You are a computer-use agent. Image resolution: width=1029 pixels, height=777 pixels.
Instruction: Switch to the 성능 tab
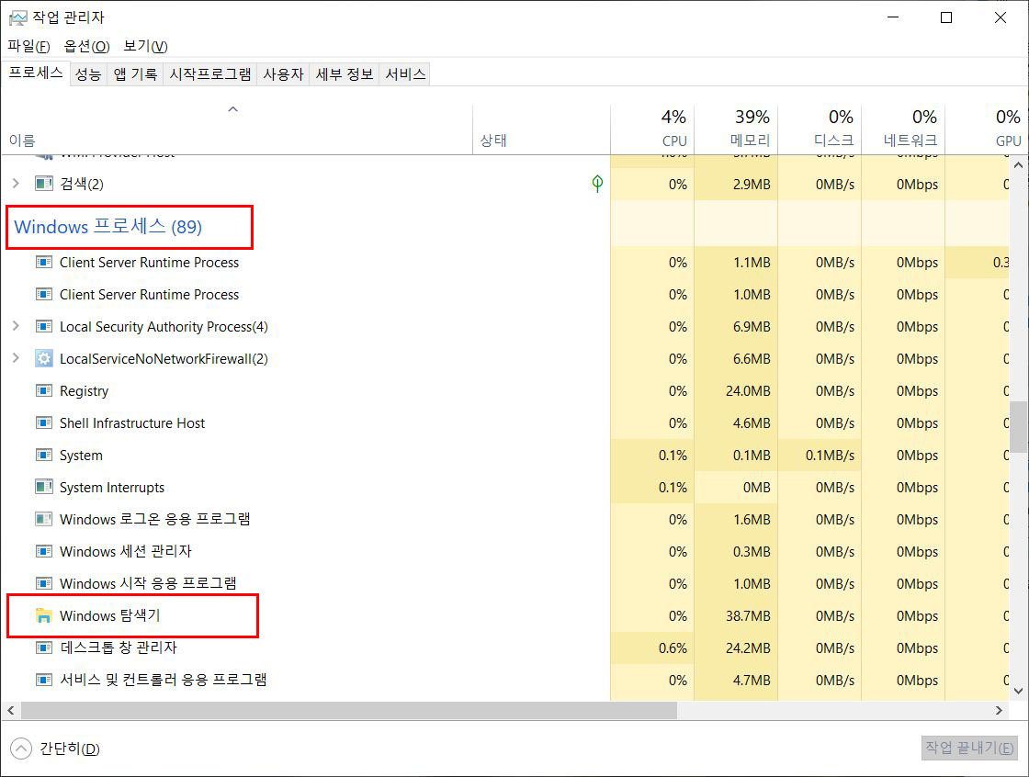[88, 74]
